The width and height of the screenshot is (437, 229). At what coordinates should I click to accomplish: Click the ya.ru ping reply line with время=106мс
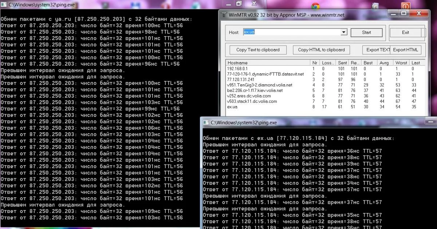click(x=92, y=128)
